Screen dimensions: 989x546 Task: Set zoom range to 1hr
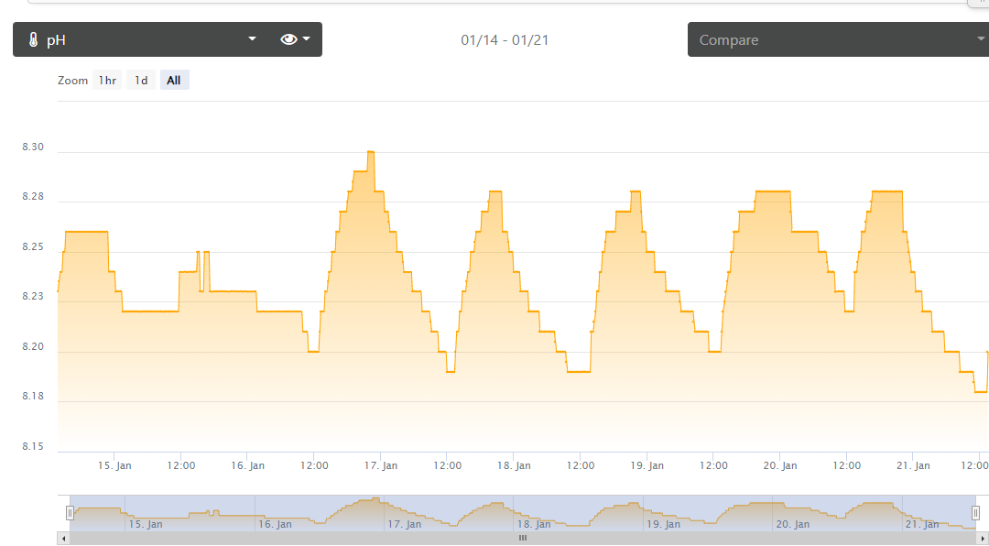[x=107, y=81]
